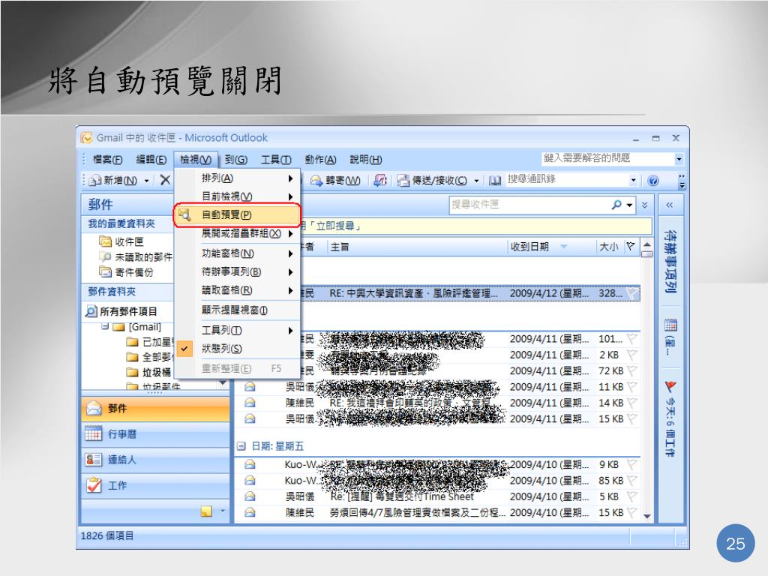This screenshot has height=576, width=768.
Task: Click the 搜尋收件匣 search box
Action: click(x=529, y=205)
